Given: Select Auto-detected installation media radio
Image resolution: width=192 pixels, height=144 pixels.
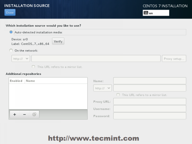Looking at the screenshot, I should pos(11,32).
